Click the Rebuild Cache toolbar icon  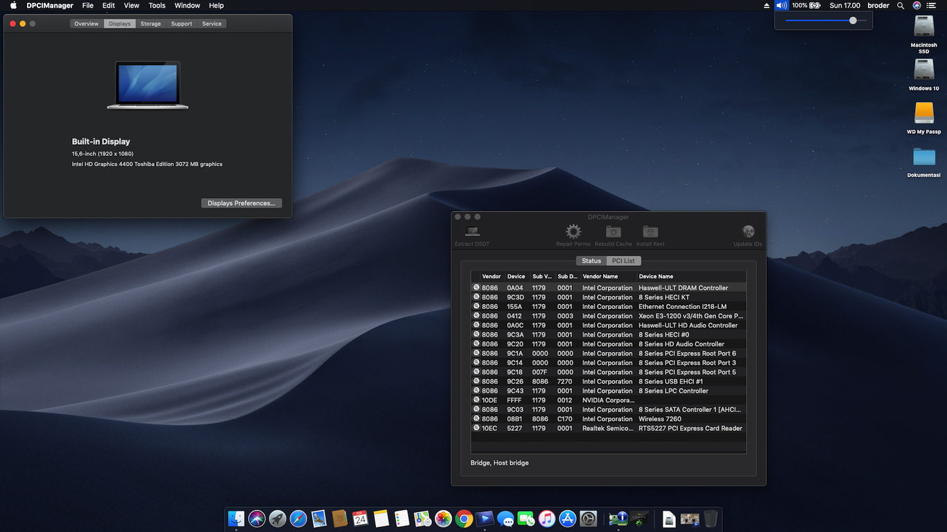coord(614,232)
